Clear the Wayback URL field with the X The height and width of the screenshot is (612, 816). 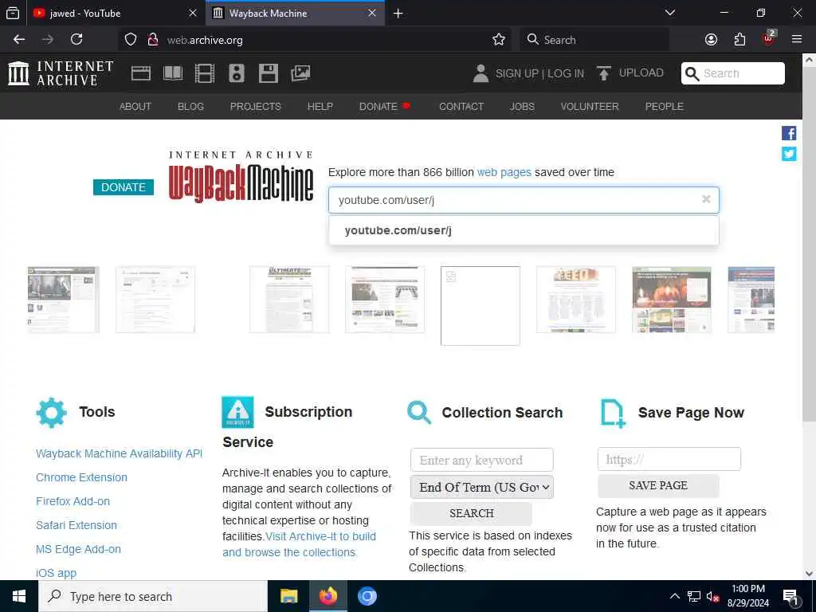pyautogui.click(x=706, y=199)
